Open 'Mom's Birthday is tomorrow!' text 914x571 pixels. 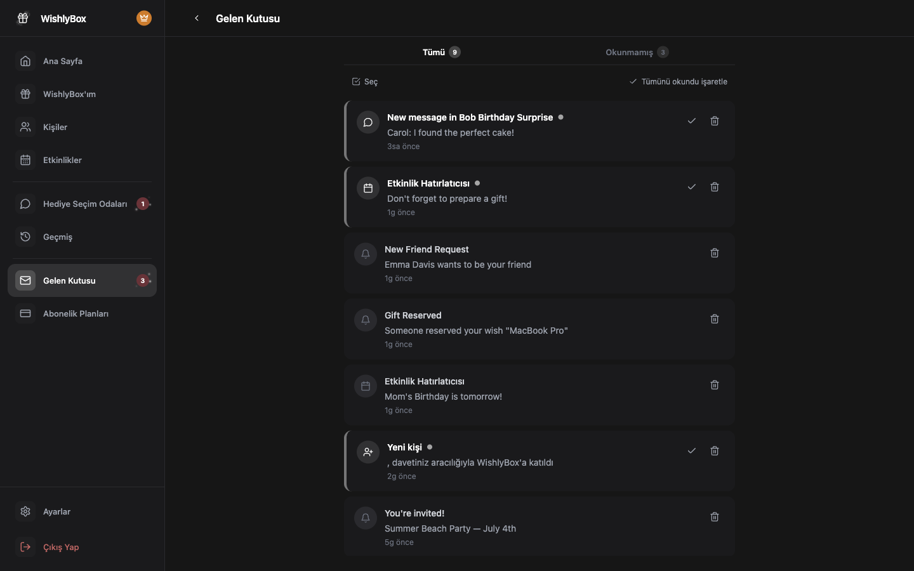tap(443, 397)
